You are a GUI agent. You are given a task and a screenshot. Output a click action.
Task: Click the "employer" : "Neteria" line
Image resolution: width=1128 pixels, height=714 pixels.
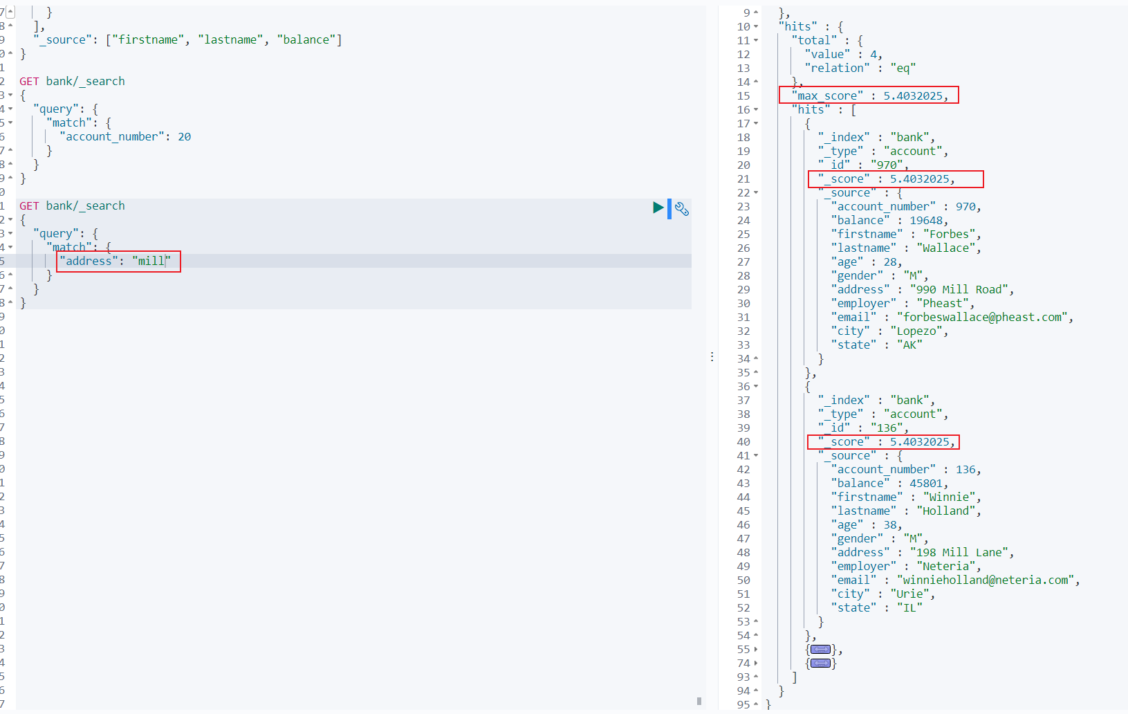[x=906, y=566]
